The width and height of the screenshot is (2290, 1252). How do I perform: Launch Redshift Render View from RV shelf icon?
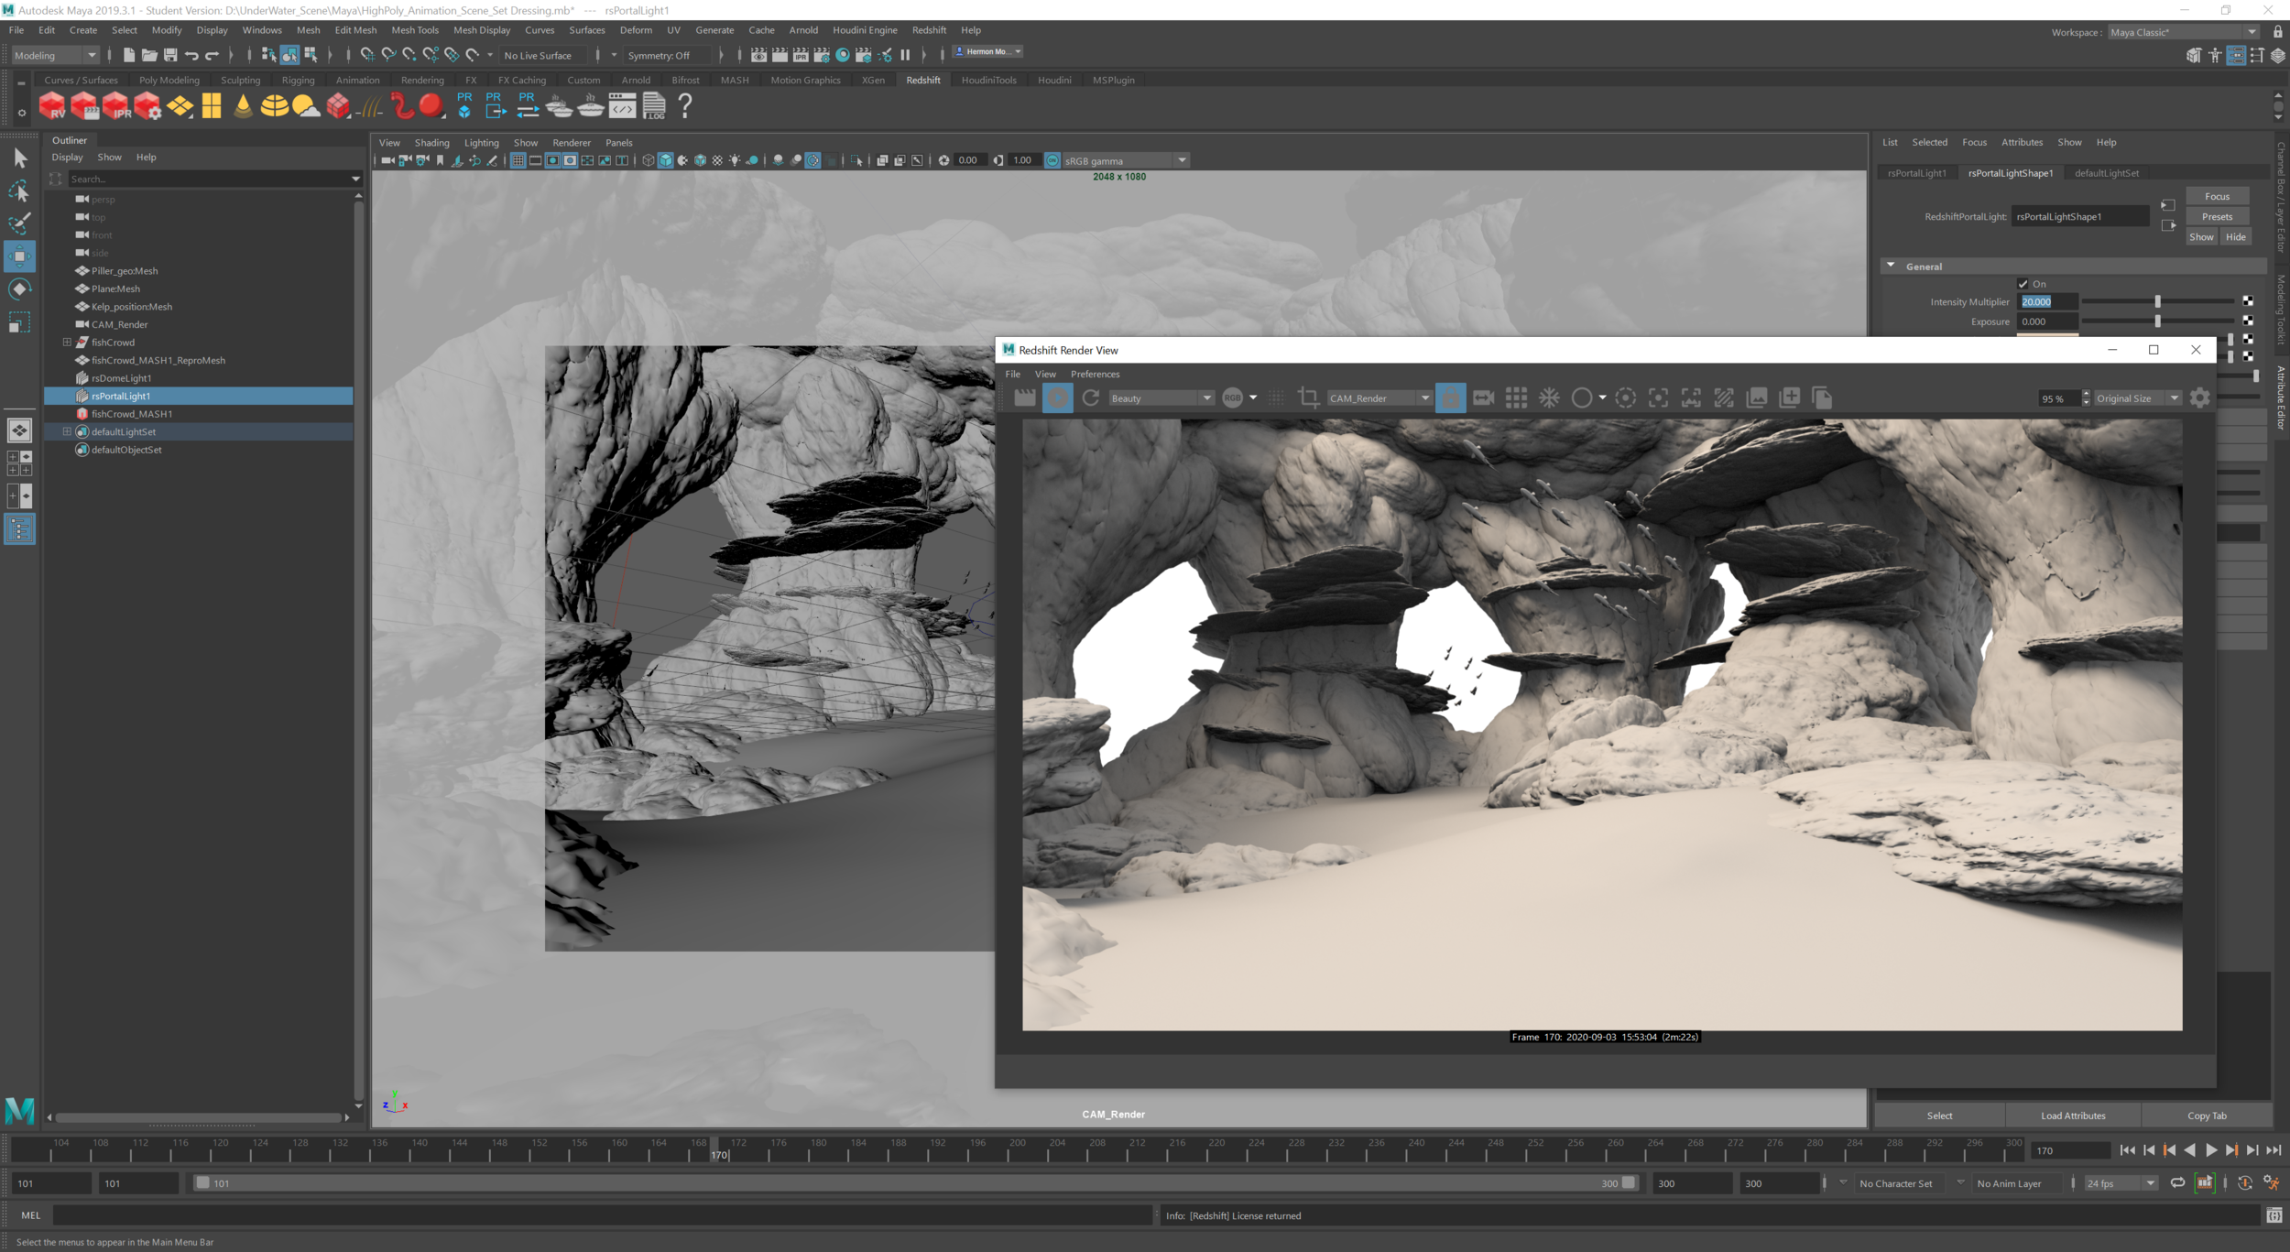pos(51,107)
